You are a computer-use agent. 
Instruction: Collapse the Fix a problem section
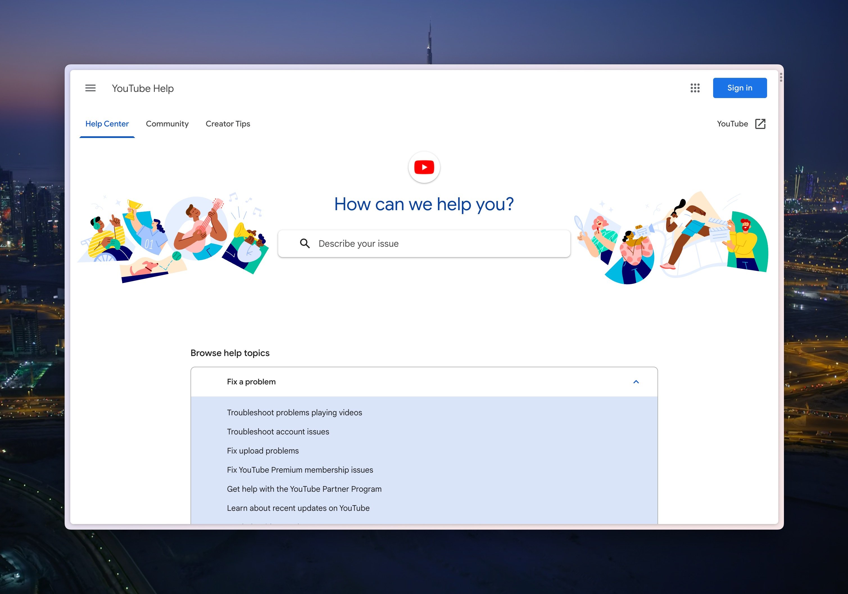(x=636, y=382)
